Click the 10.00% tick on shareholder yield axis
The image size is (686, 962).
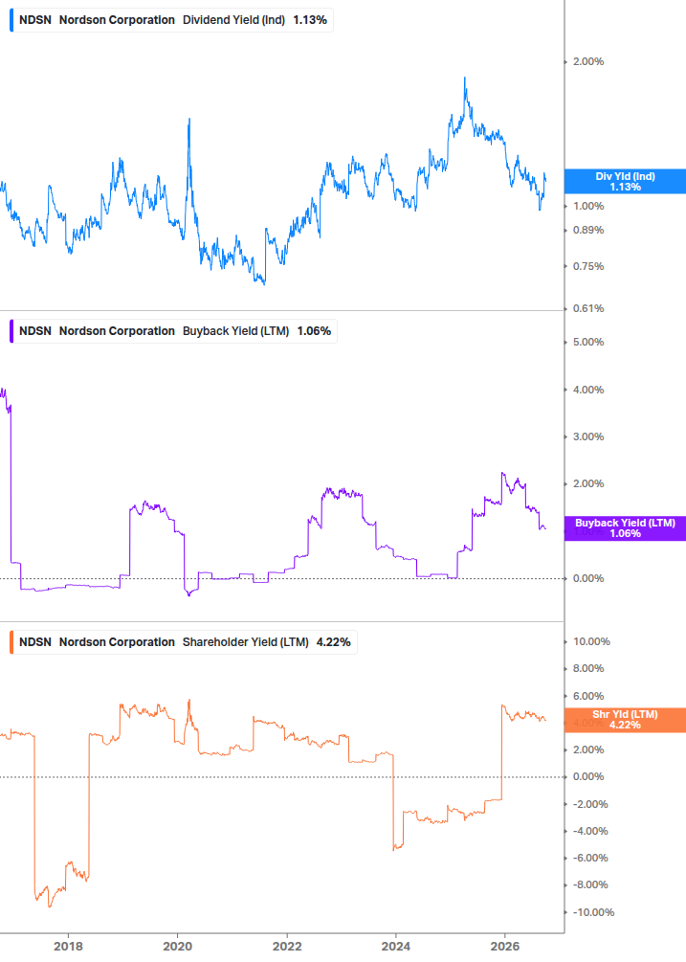(x=591, y=641)
